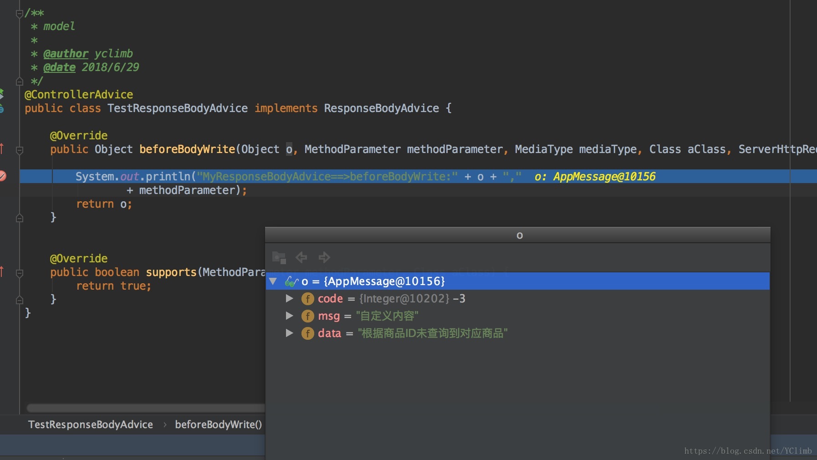
Task: Click the popup title bar labeled o
Action: coord(518,235)
